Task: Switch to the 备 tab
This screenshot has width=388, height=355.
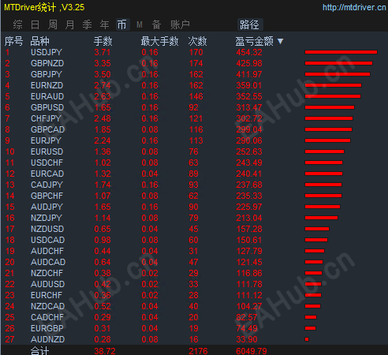Action: pyautogui.click(x=156, y=24)
